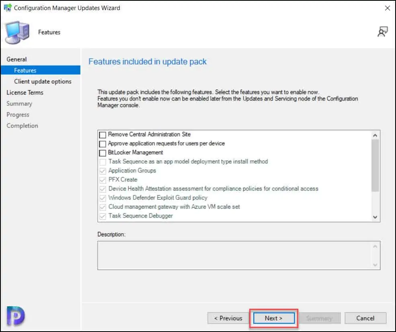The height and width of the screenshot is (332, 396).
Task: Enable Approve application requests for users per device
Action: (103, 144)
